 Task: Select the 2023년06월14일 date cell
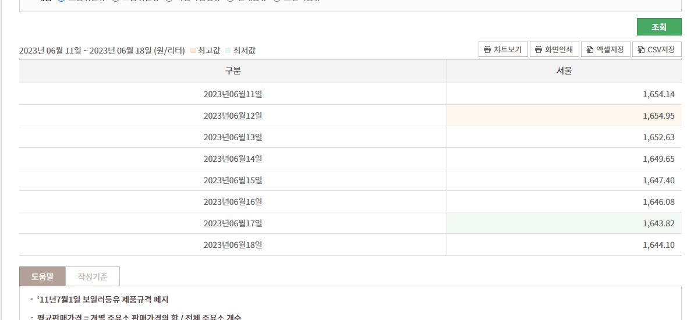[x=233, y=158]
